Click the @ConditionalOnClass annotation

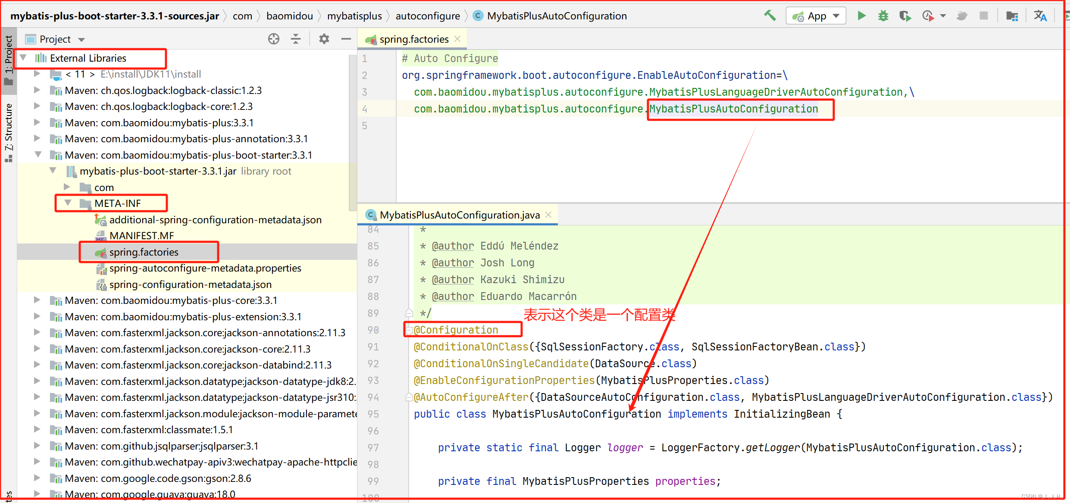pos(471,347)
